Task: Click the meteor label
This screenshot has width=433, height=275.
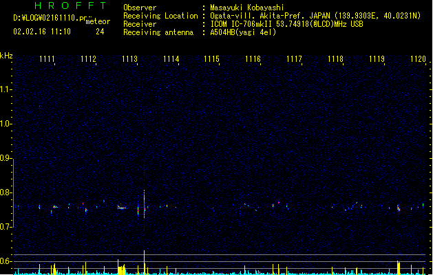Action: coord(98,21)
